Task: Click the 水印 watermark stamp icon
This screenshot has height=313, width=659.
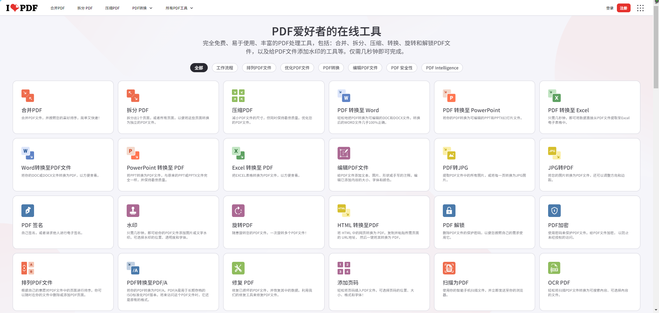Action: tap(133, 211)
